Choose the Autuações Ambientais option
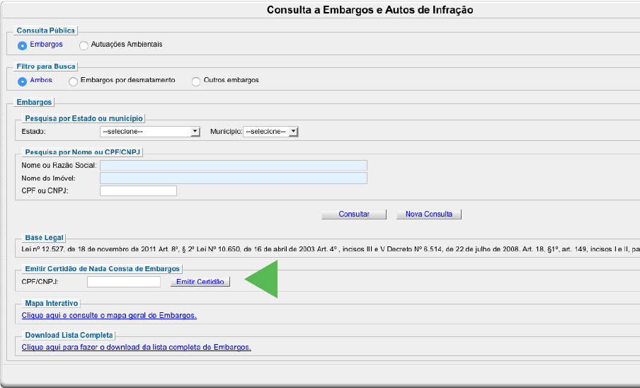The image size is (640, 388). click(x=84, y=45)
